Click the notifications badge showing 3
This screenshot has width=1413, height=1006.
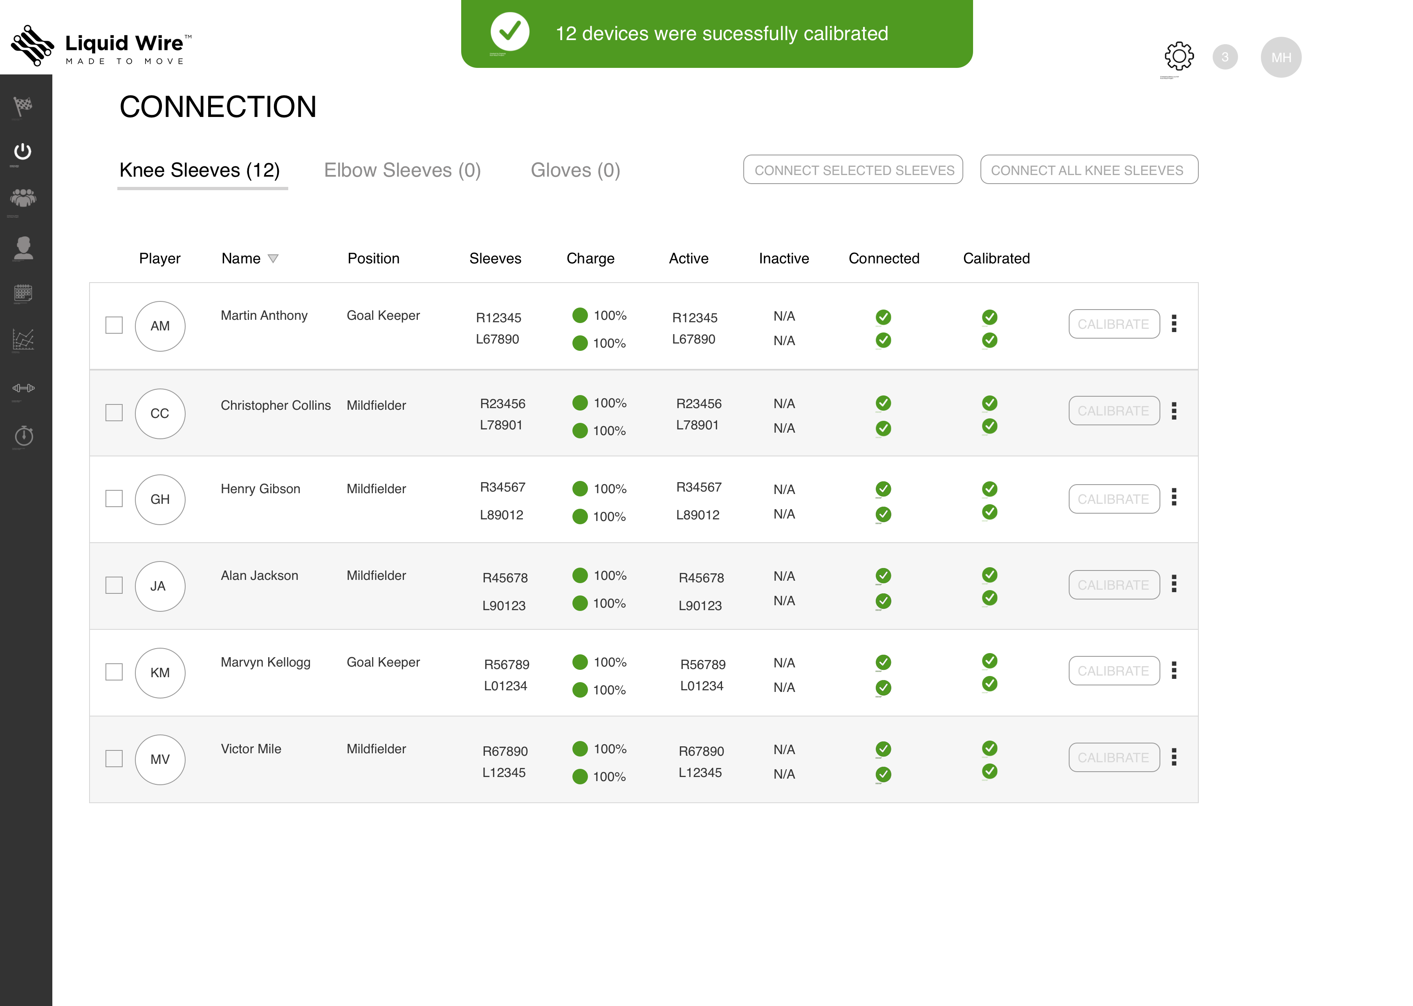[1226, 56]
